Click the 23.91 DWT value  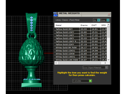94,44
